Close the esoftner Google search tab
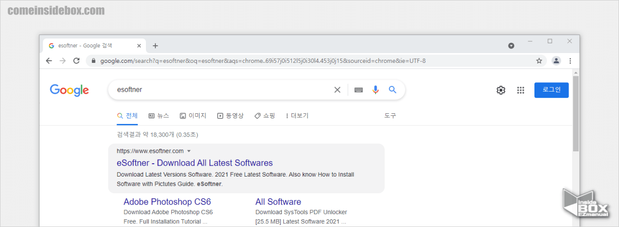The height and width of the screenshot is (227, 619). click(x=139, y=45)
